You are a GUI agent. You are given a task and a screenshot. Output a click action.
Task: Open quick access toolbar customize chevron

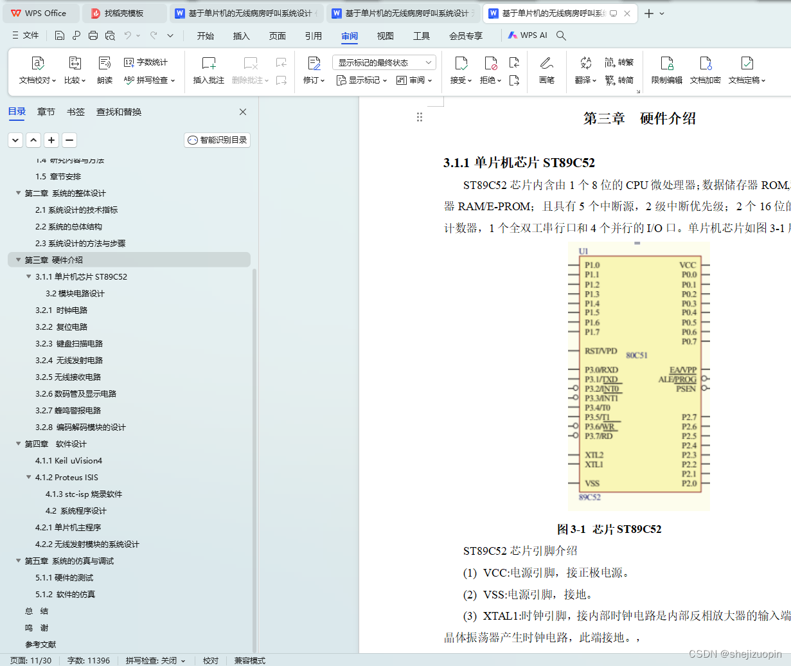tap(170, 35)
